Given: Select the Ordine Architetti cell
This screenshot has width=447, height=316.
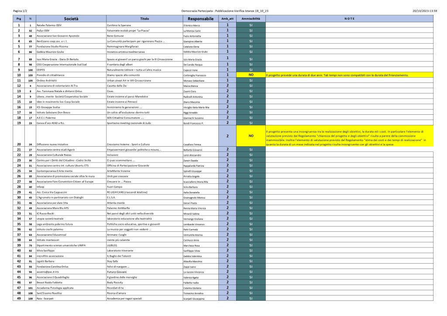Looking at the screenshot, I should coord(48,81).
